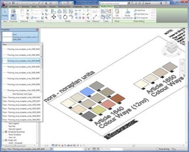Click the Create Assembly icon
Viewport: 189px width, 152px height.
[x=103, y=11]
